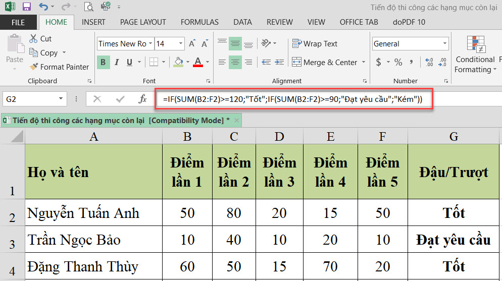
Task: Expand the font name dropdown
Action: pos(150,44)
